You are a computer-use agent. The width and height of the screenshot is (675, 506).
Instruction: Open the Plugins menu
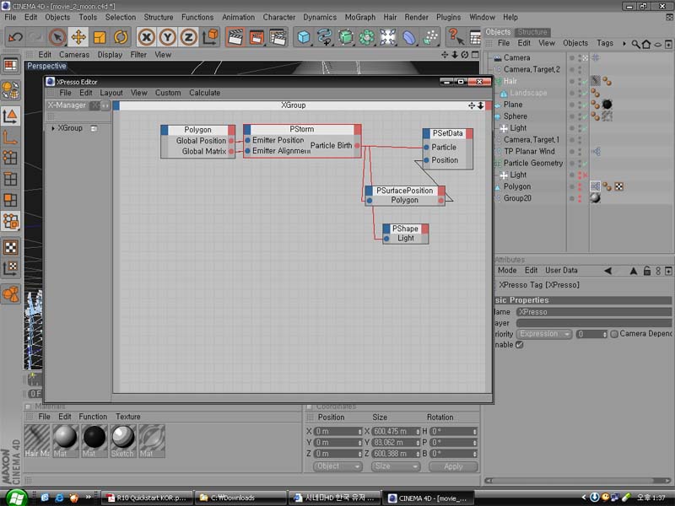[448, 17]
